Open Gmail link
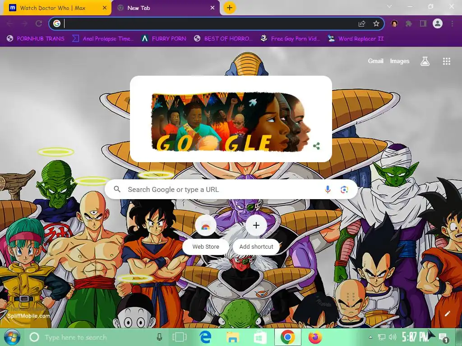The image size is (462, 346). point(375,61)
